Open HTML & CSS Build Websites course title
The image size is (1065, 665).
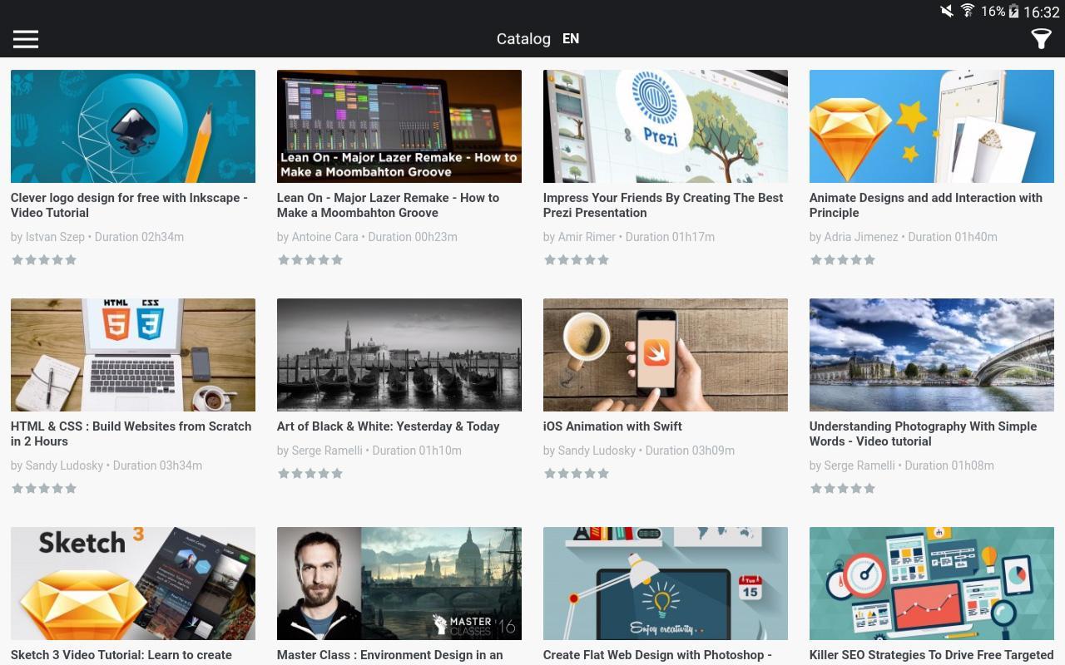click(131, 434)
